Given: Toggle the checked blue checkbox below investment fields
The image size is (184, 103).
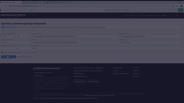Looking at the screenshot, I should pos(2,52).
